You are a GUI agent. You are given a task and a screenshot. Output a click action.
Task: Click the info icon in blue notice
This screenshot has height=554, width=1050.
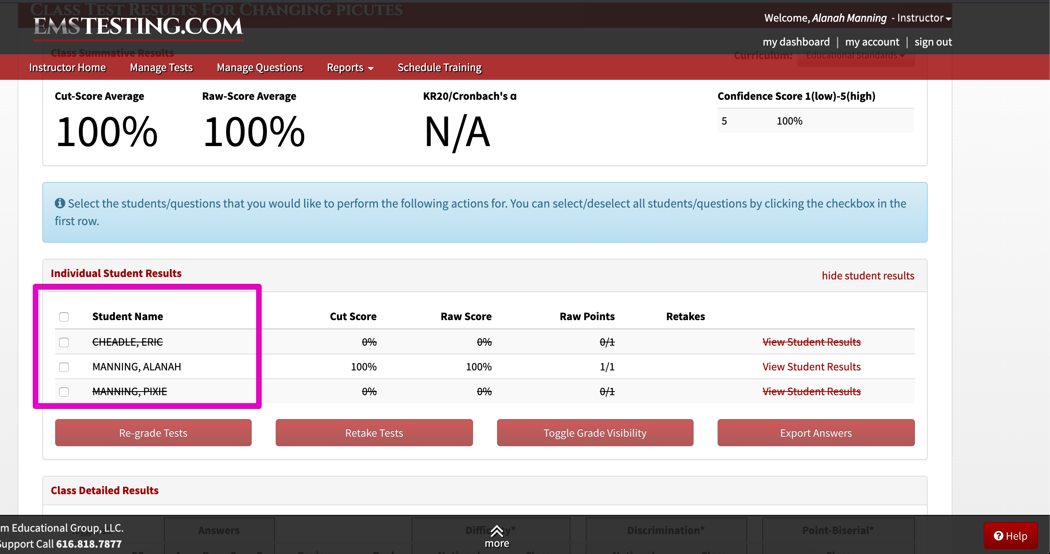point(60,203)
